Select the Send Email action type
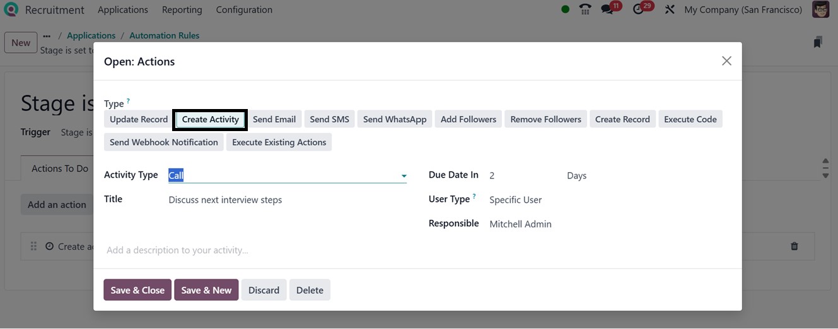Image resolution: width=838 pixels, height=329 pixels. 274,119
